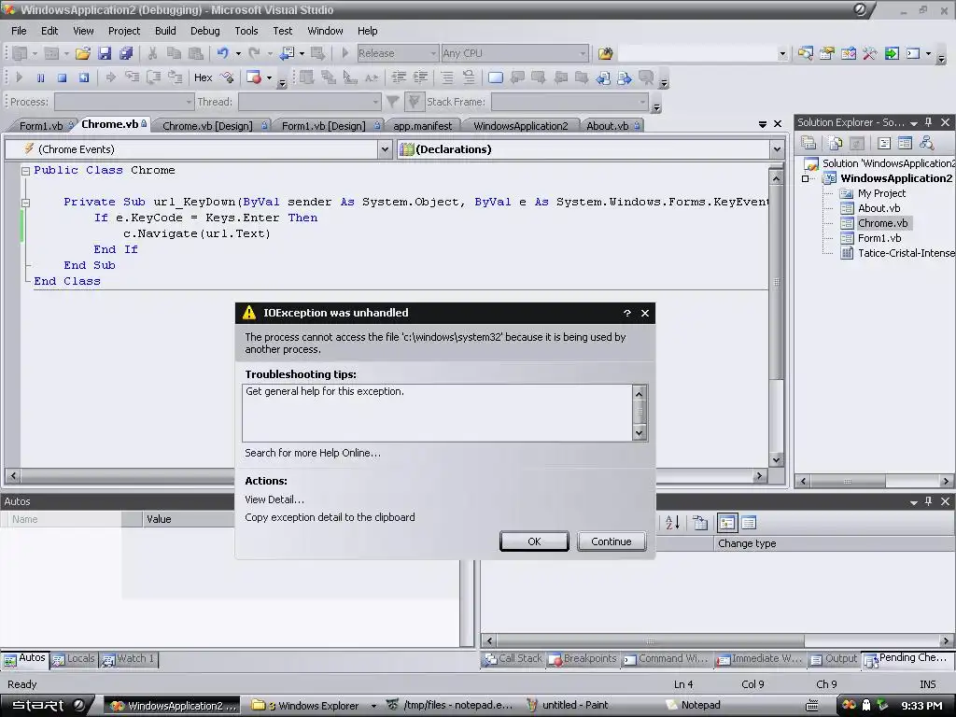Click the Undo arrow icon
Viewport: 956px width, 717px height.
[222, 53]
